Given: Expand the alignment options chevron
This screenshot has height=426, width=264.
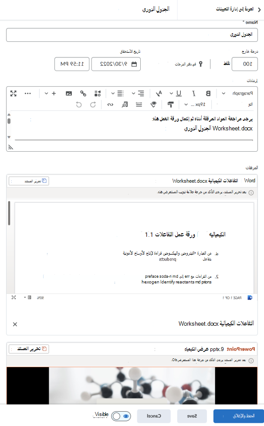Looking at the screenshot, I should pos(133,93).
